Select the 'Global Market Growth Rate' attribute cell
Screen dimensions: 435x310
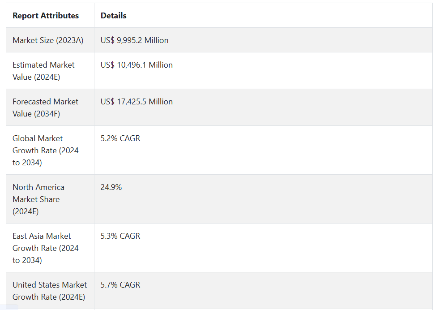click(x=45, y=151)
